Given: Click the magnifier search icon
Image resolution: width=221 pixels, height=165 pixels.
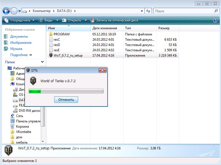Looking at the screenshot, I should (216, 11).
